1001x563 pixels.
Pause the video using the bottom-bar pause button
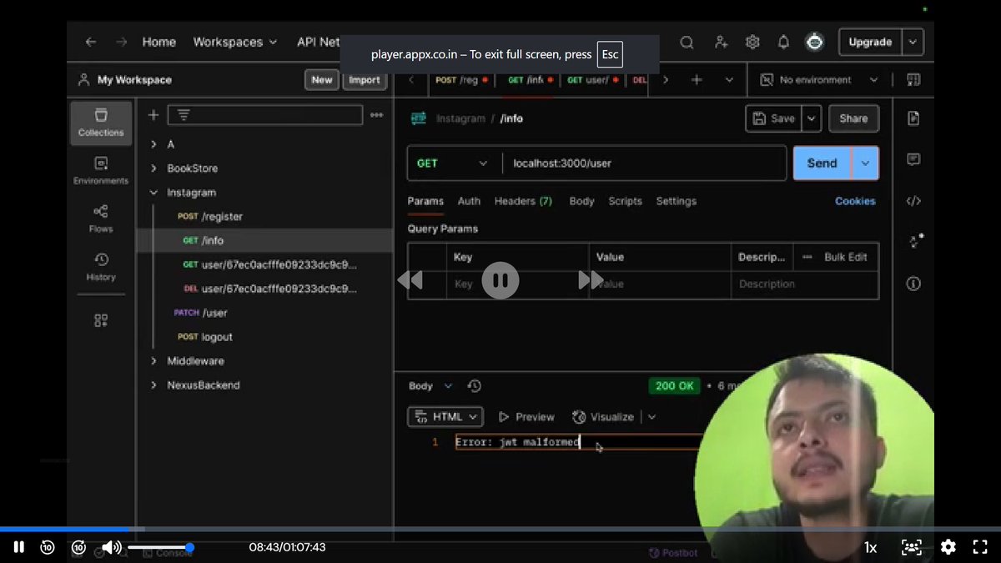click(x=18, y=547)
